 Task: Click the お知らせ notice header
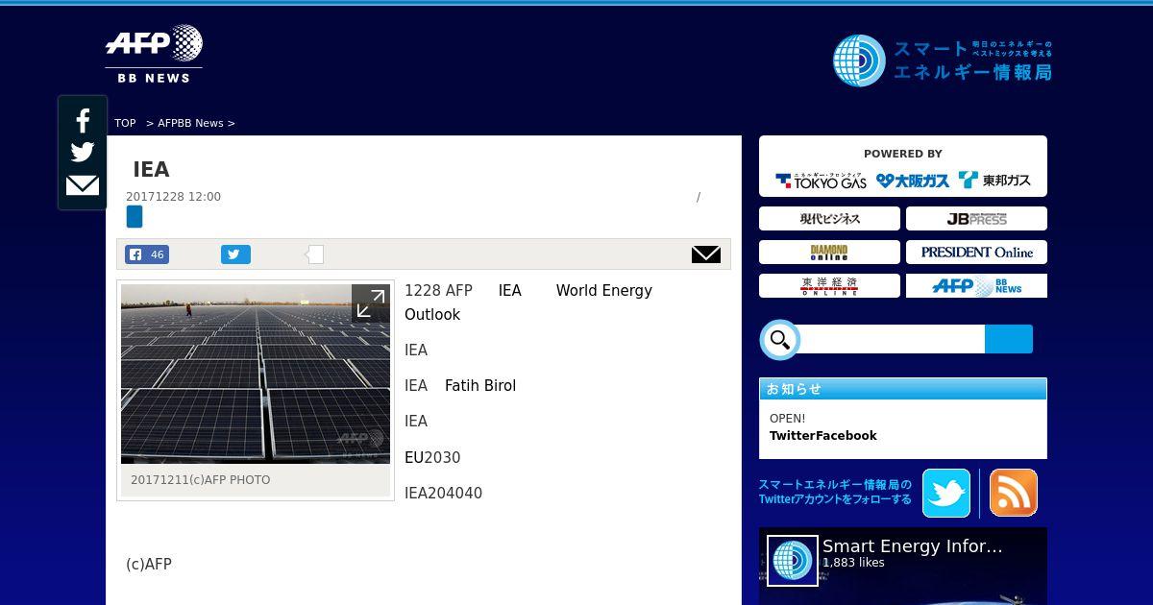tap(903, 389)
